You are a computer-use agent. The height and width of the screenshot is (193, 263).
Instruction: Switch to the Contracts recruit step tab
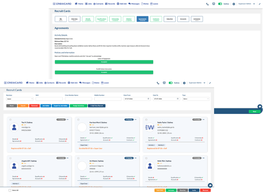coord(156,19)
